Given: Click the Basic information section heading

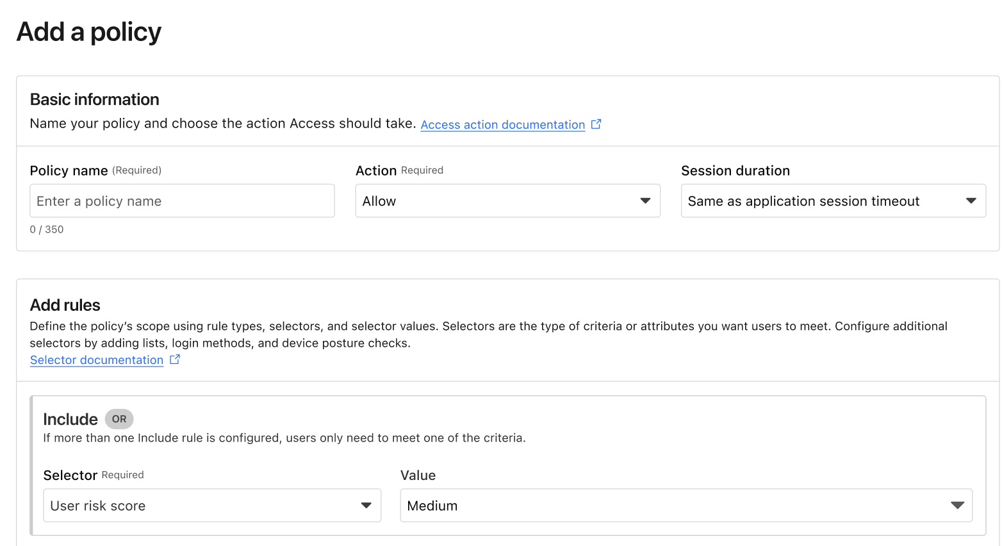Looking at the screenshot, I should (x=94, y=99).
